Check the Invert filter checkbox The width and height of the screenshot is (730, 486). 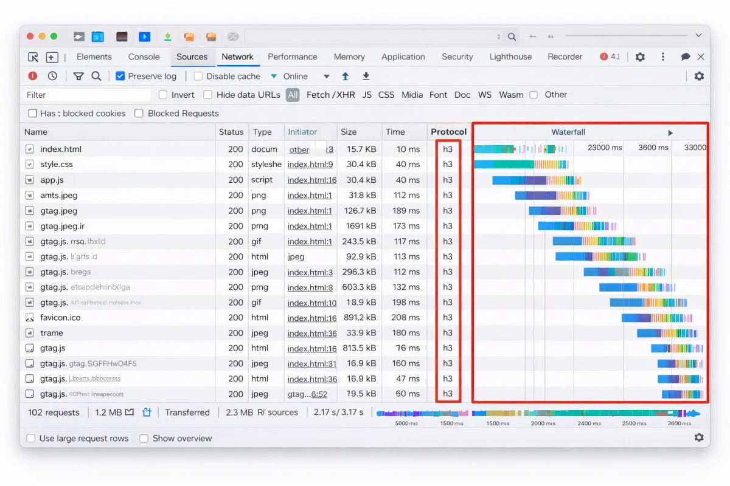[163, 95]
